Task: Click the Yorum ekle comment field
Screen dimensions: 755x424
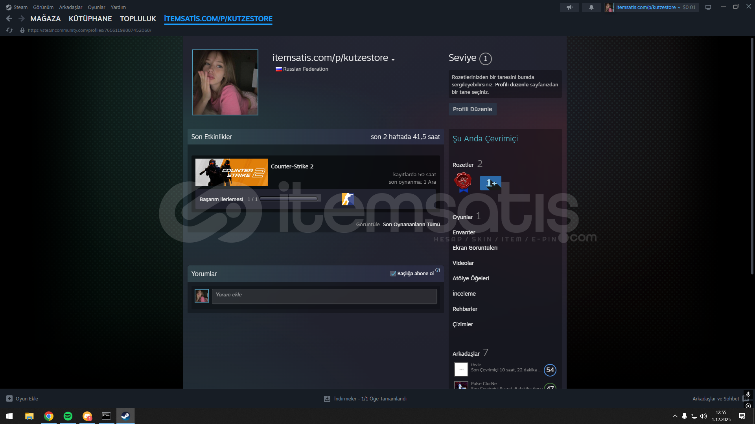Action: point(324,296)
